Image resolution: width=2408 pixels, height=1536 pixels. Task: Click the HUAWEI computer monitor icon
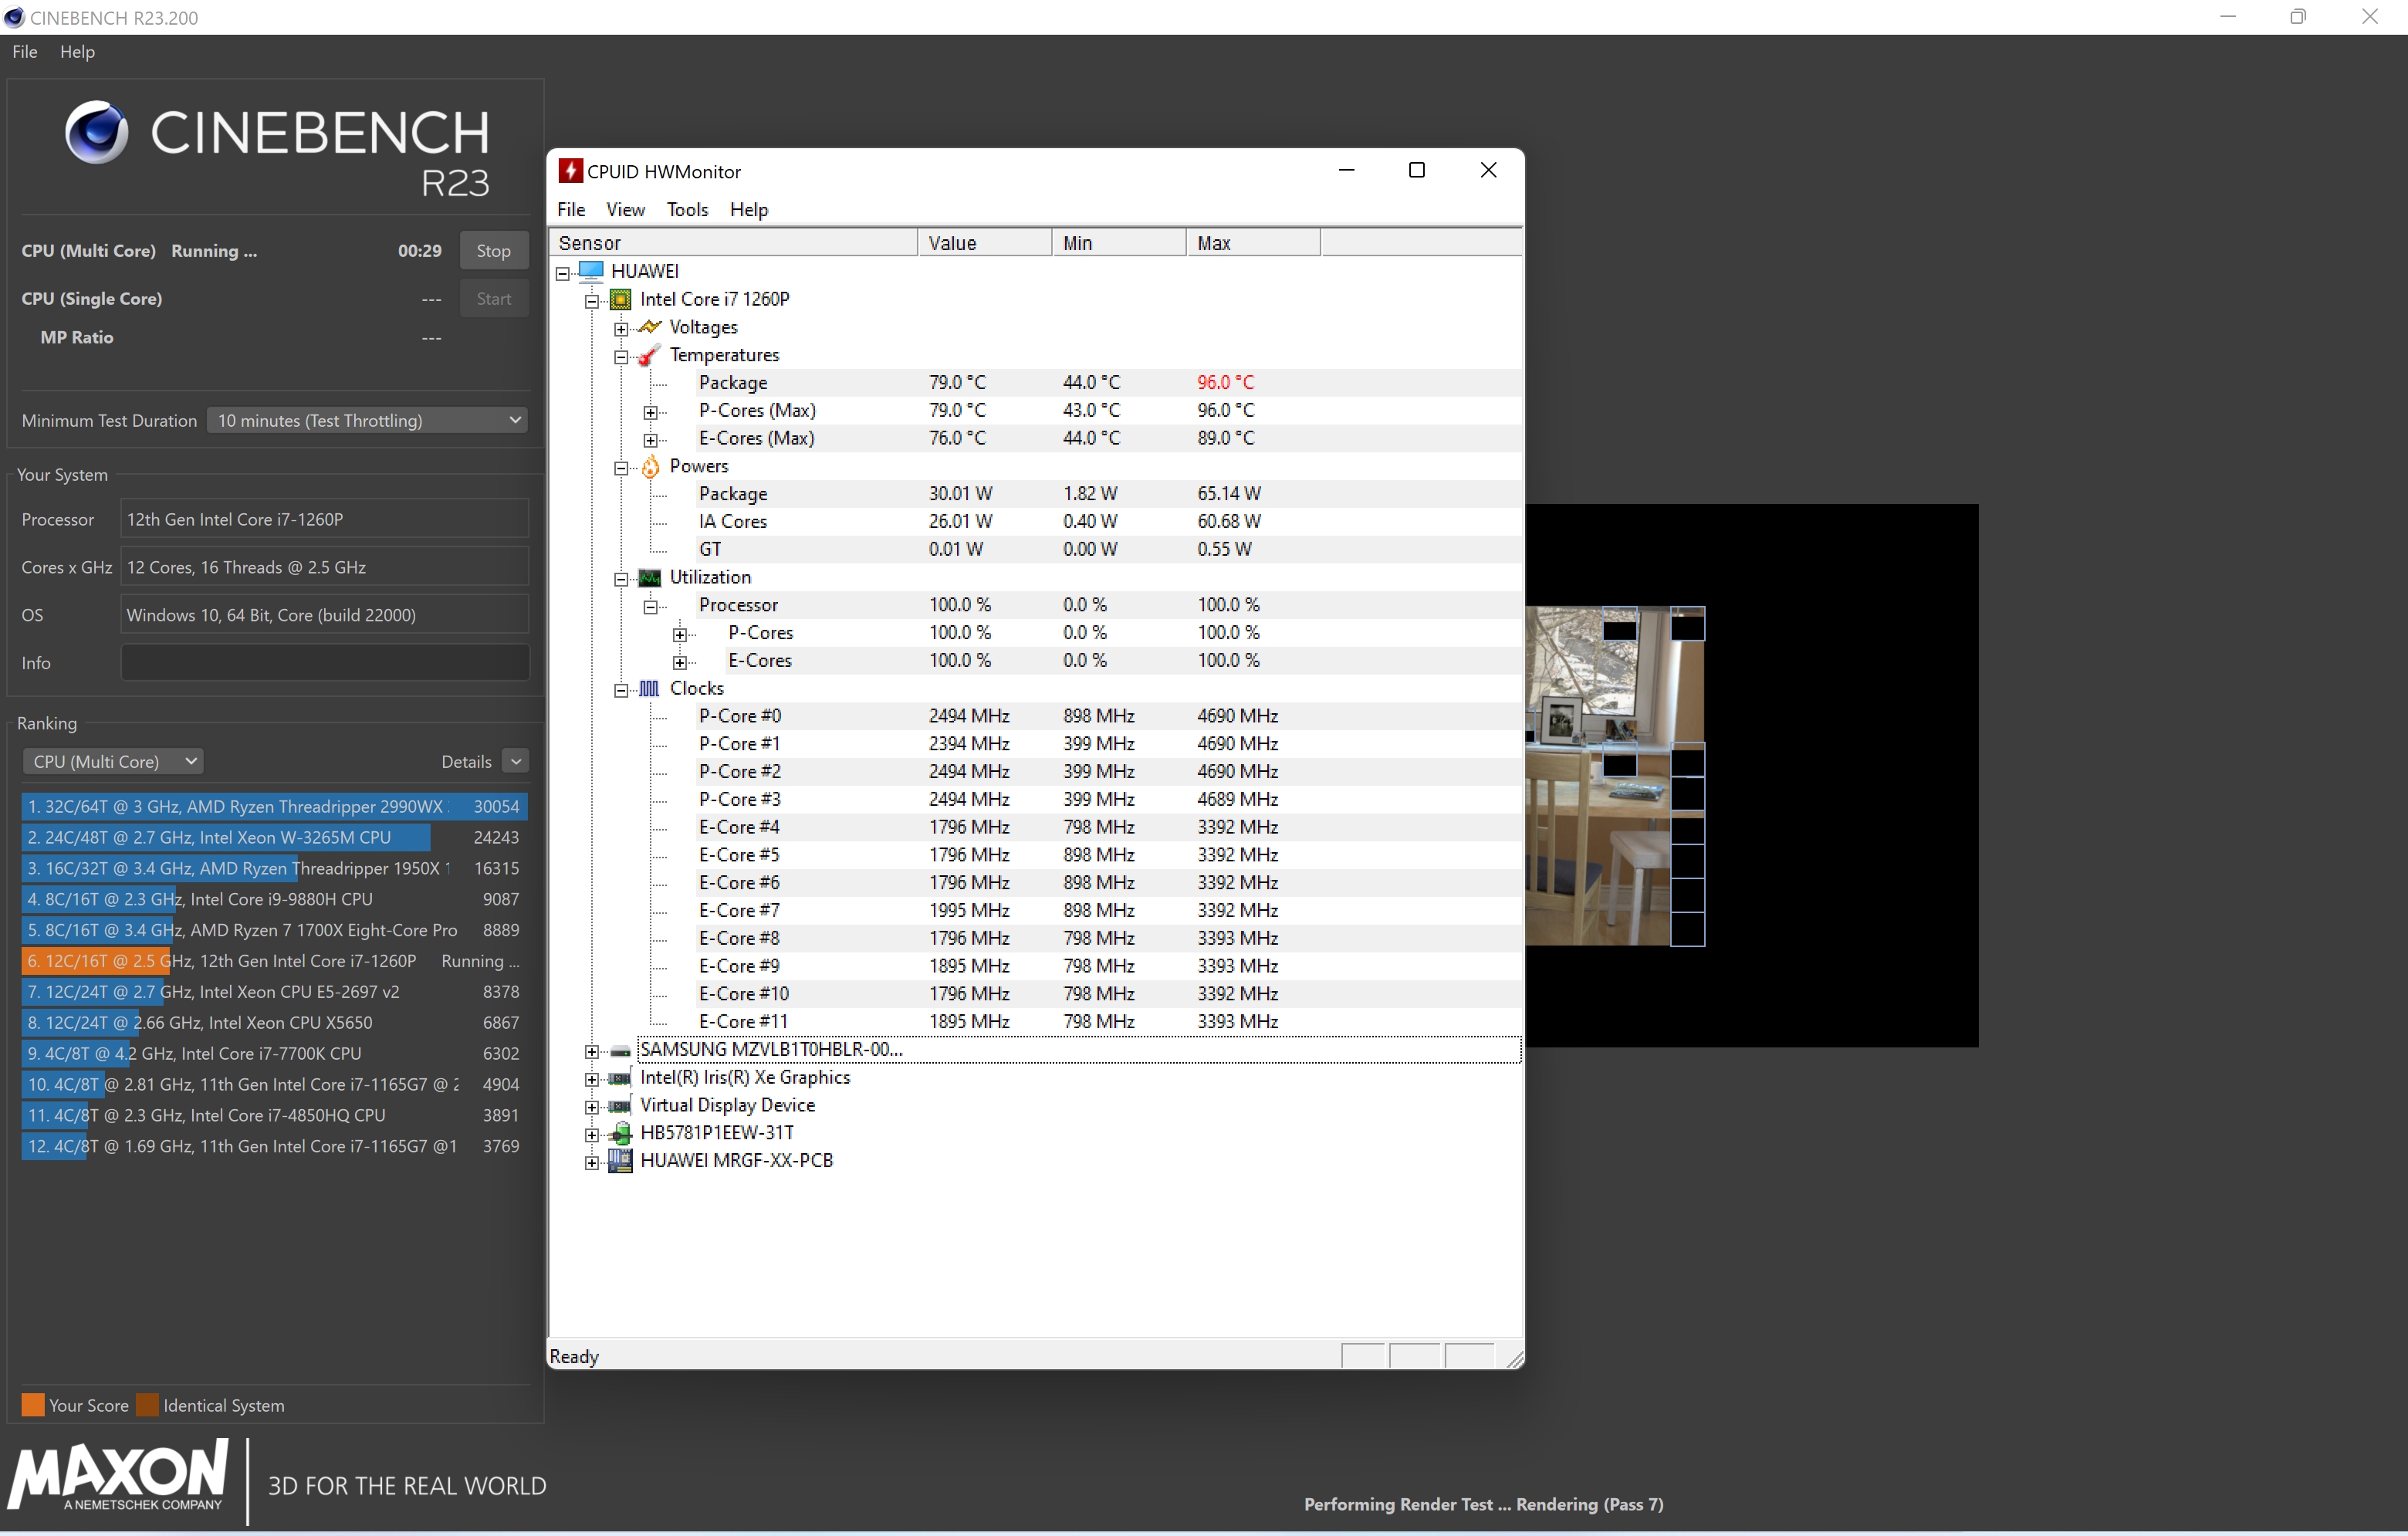(591, 271)
